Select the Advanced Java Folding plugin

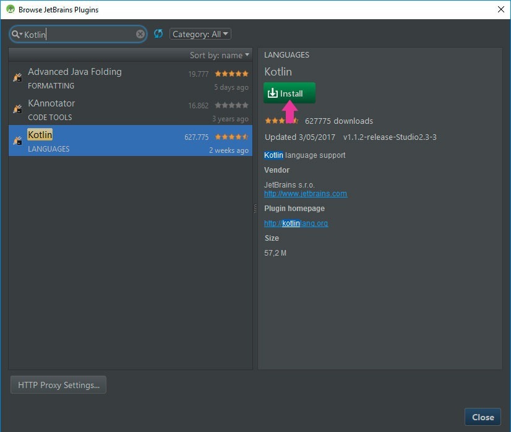131,78
